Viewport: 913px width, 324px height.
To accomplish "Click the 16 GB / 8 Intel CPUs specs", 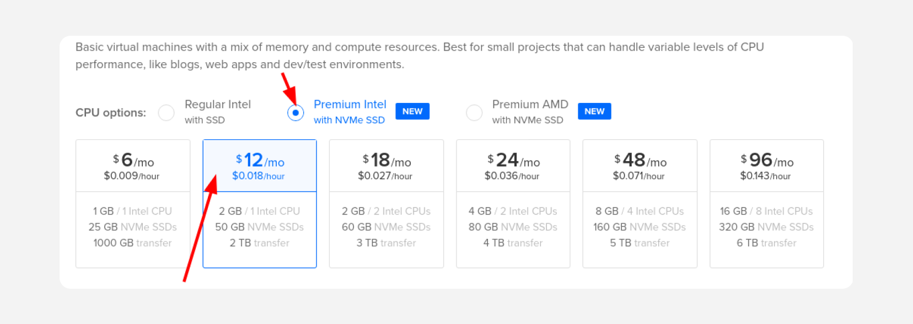I will coord(766,211).
